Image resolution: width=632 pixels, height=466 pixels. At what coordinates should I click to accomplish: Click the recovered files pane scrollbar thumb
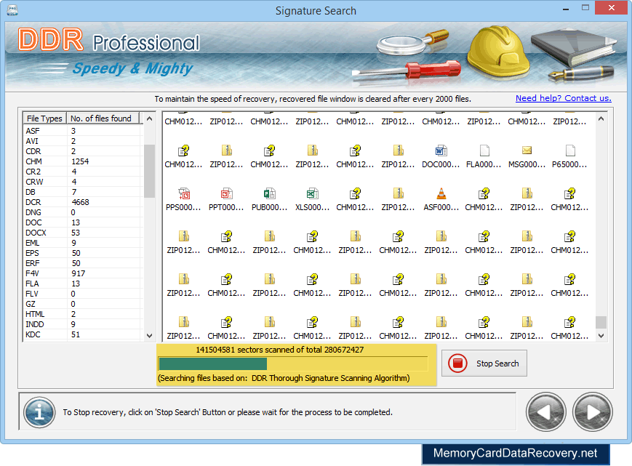tap(601, 322)
